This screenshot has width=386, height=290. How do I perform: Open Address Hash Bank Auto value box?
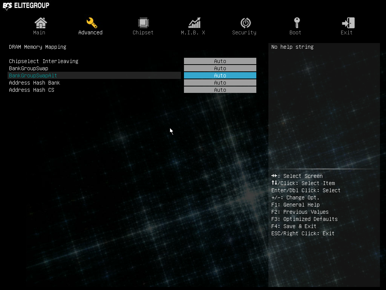220,83
